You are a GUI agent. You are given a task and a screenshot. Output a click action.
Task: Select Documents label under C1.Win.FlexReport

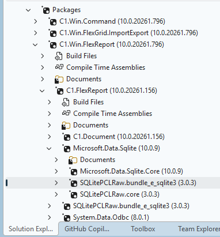pos(84,79)
